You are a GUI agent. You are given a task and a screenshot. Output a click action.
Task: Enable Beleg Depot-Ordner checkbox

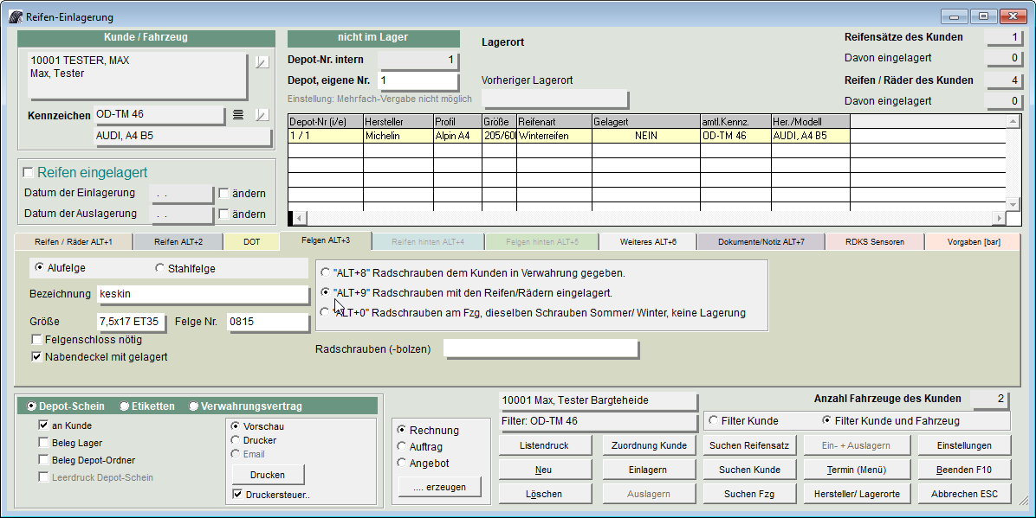[43, 460]
